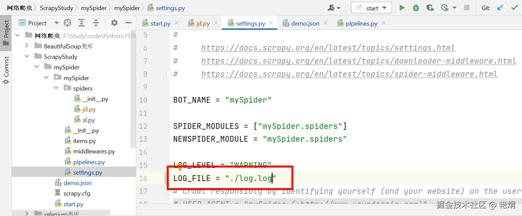Toggle the Commit side tab
This screenshot has height=216, width=522.
tap(6, 70)
